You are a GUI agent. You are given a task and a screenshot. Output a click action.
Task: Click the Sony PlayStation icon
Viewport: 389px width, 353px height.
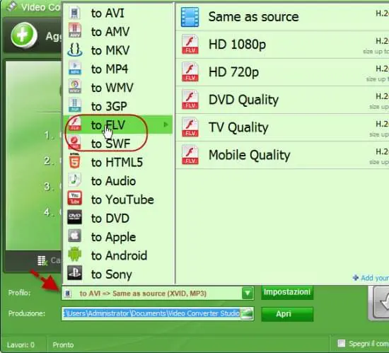point(75,273)
